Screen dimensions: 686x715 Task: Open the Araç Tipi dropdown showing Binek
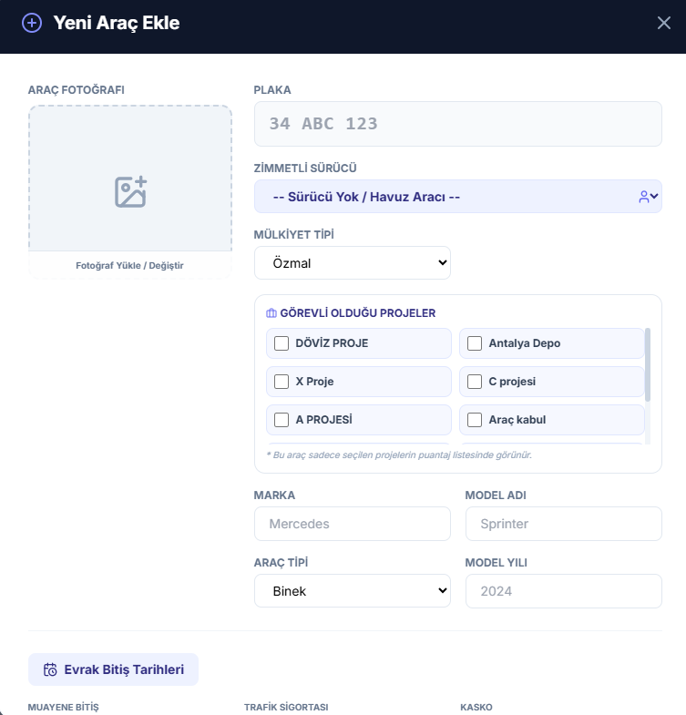(x=352, y=590)
